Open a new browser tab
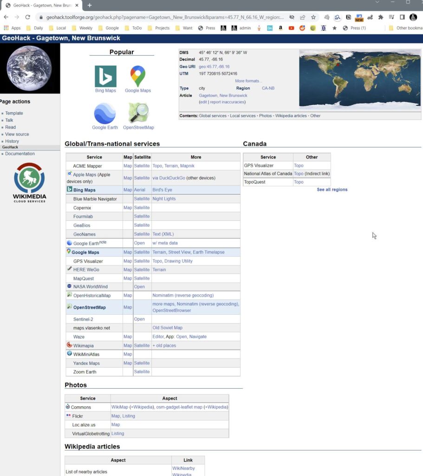This screenshot has height=476, width=423. pos(90,5)
